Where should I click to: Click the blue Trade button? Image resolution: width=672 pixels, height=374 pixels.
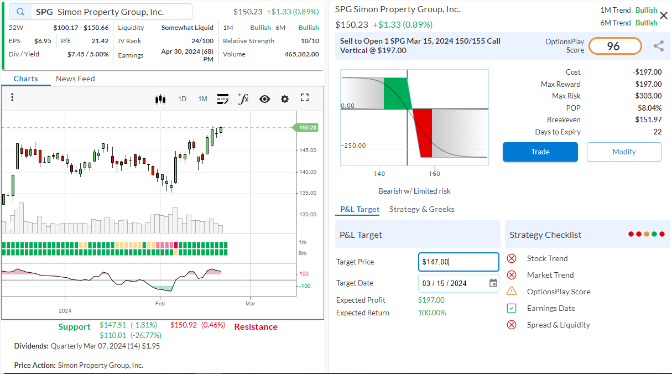click(x=540, y=152)
